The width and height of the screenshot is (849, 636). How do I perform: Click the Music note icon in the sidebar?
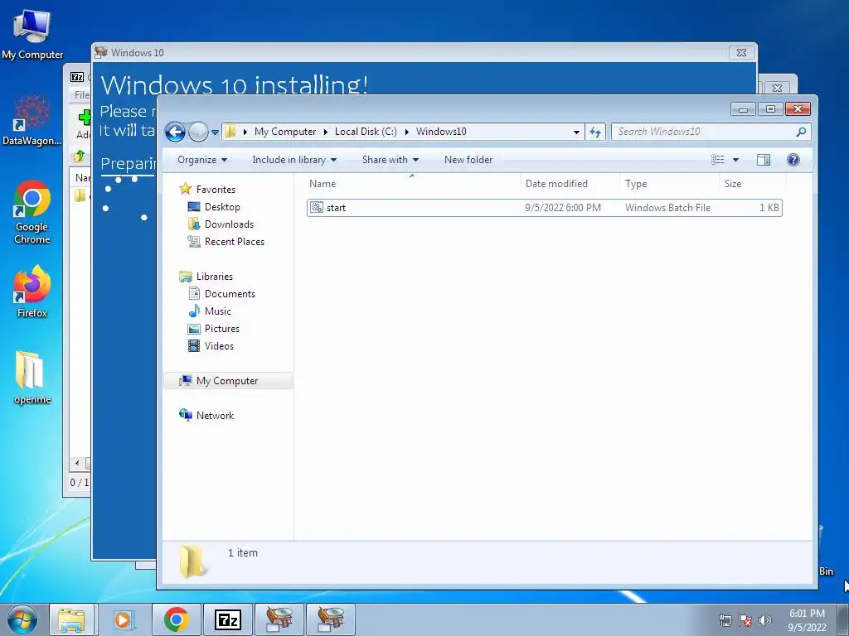[194, 311]
